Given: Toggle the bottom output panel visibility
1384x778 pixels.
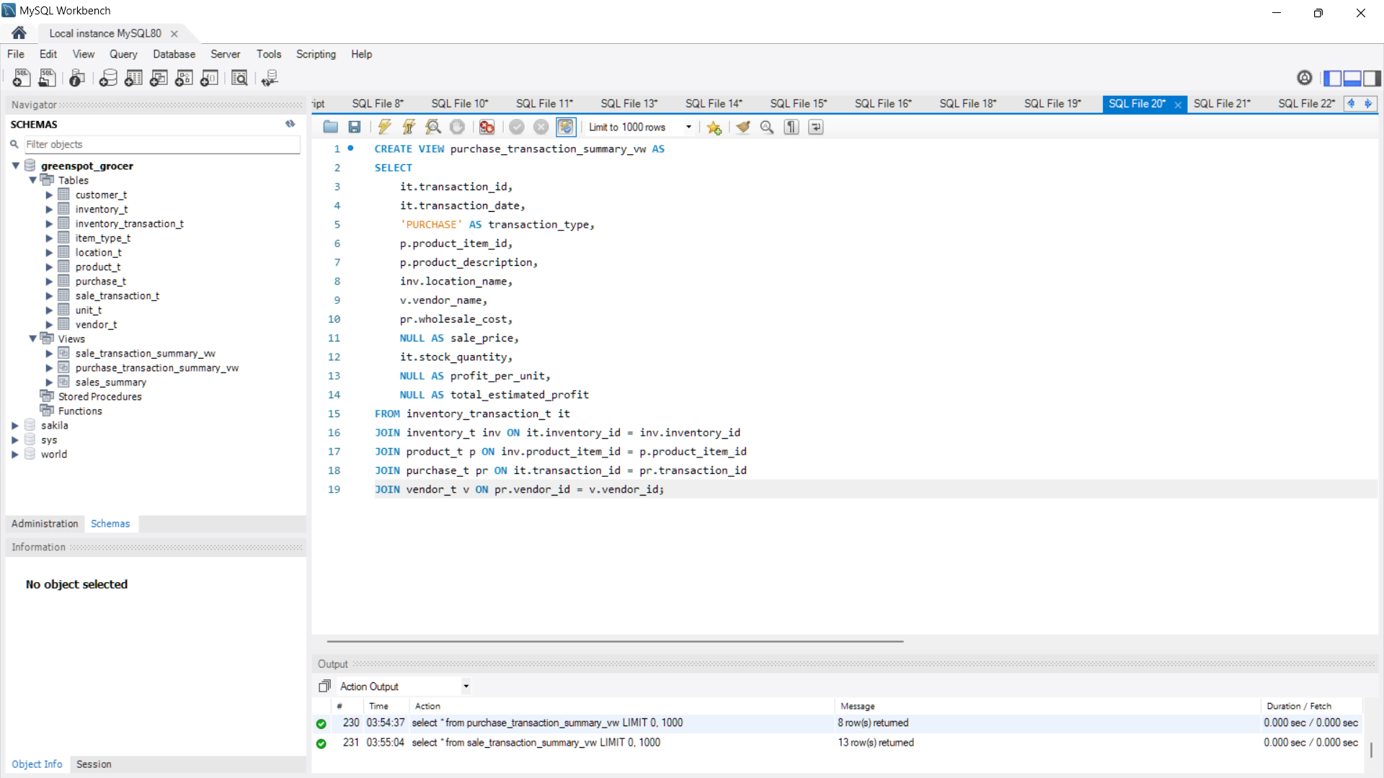Looking at the screenshot, I should [1352, 78].
